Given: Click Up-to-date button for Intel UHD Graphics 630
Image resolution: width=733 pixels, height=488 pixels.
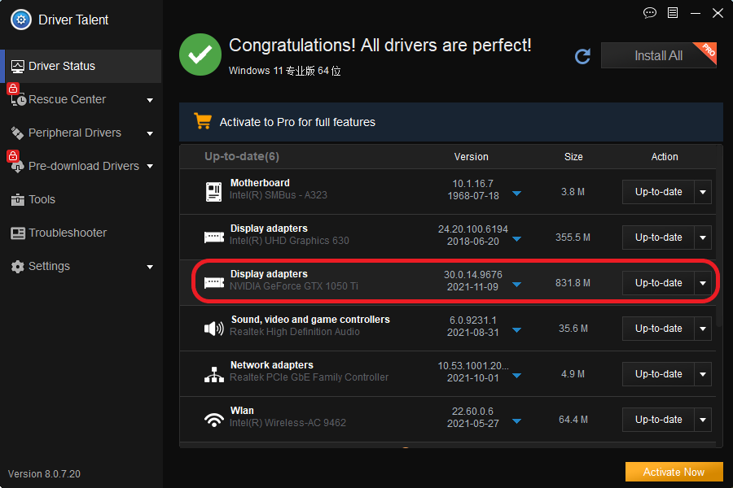Looking at the screenshot, I should coord(658,237).
